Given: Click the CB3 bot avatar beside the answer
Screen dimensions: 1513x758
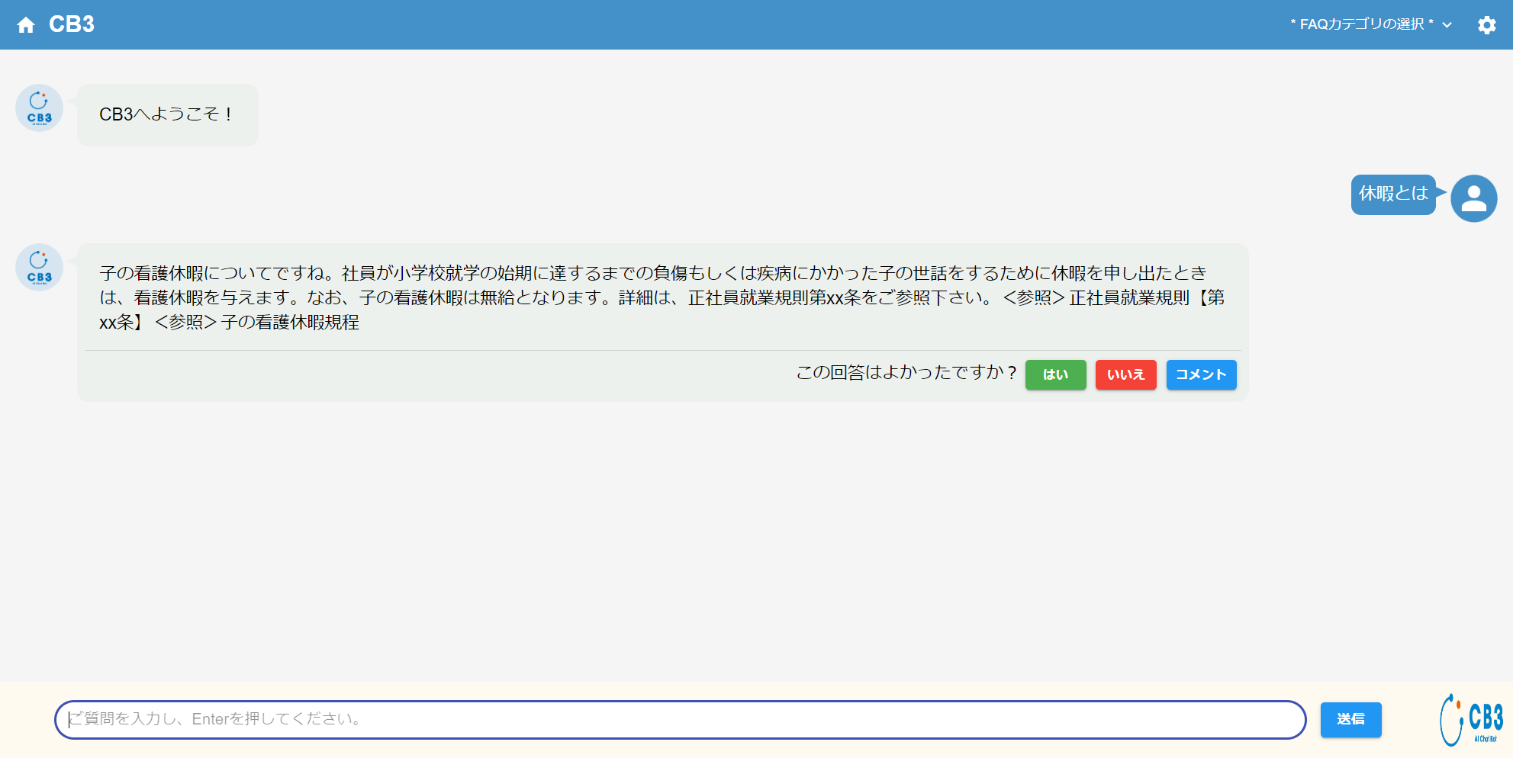Looking at the screenshot, I should pos(39,268).
